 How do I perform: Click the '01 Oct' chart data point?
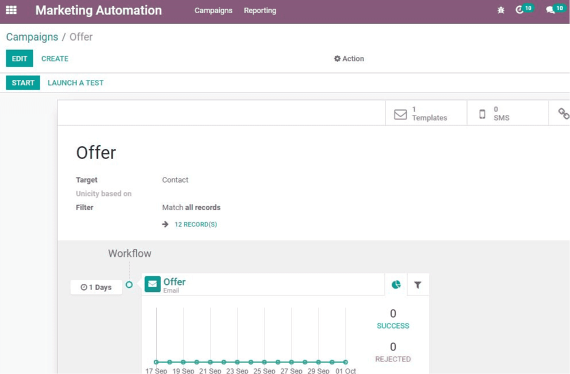[346, 362]
